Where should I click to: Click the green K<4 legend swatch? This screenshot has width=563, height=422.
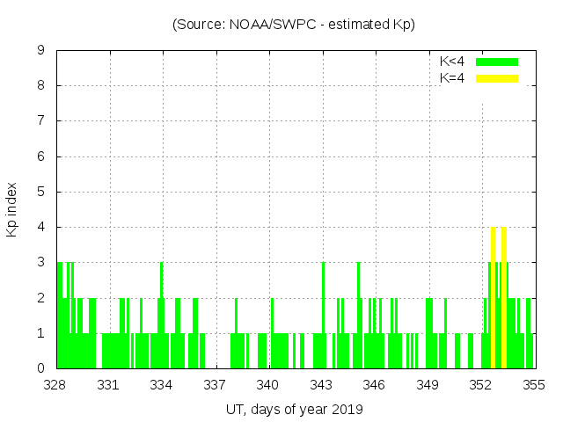tap(497, 62)
